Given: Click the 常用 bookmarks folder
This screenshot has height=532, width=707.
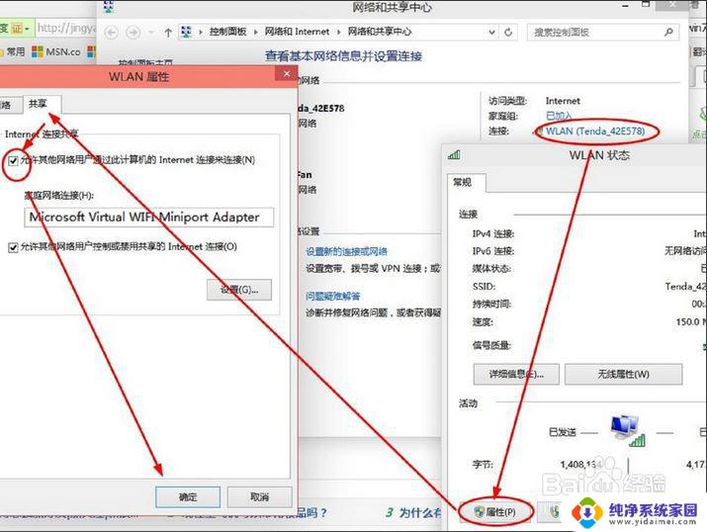Looking at the screenshot, I should (12, 51).
